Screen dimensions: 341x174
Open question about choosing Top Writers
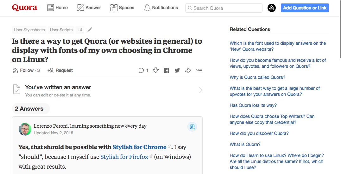272,119
